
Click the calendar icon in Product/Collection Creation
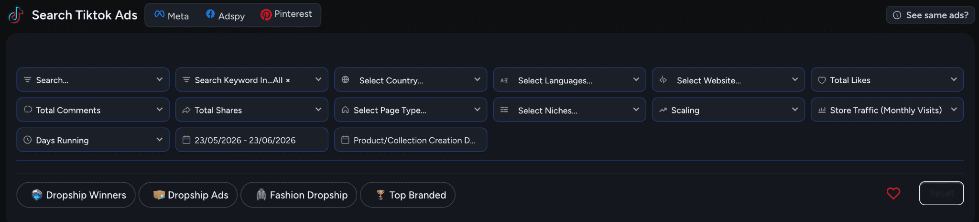[x=345, y=140]
